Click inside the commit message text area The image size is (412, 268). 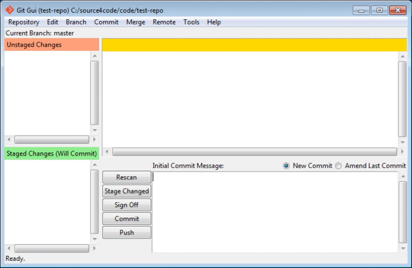tap(275, 212)
